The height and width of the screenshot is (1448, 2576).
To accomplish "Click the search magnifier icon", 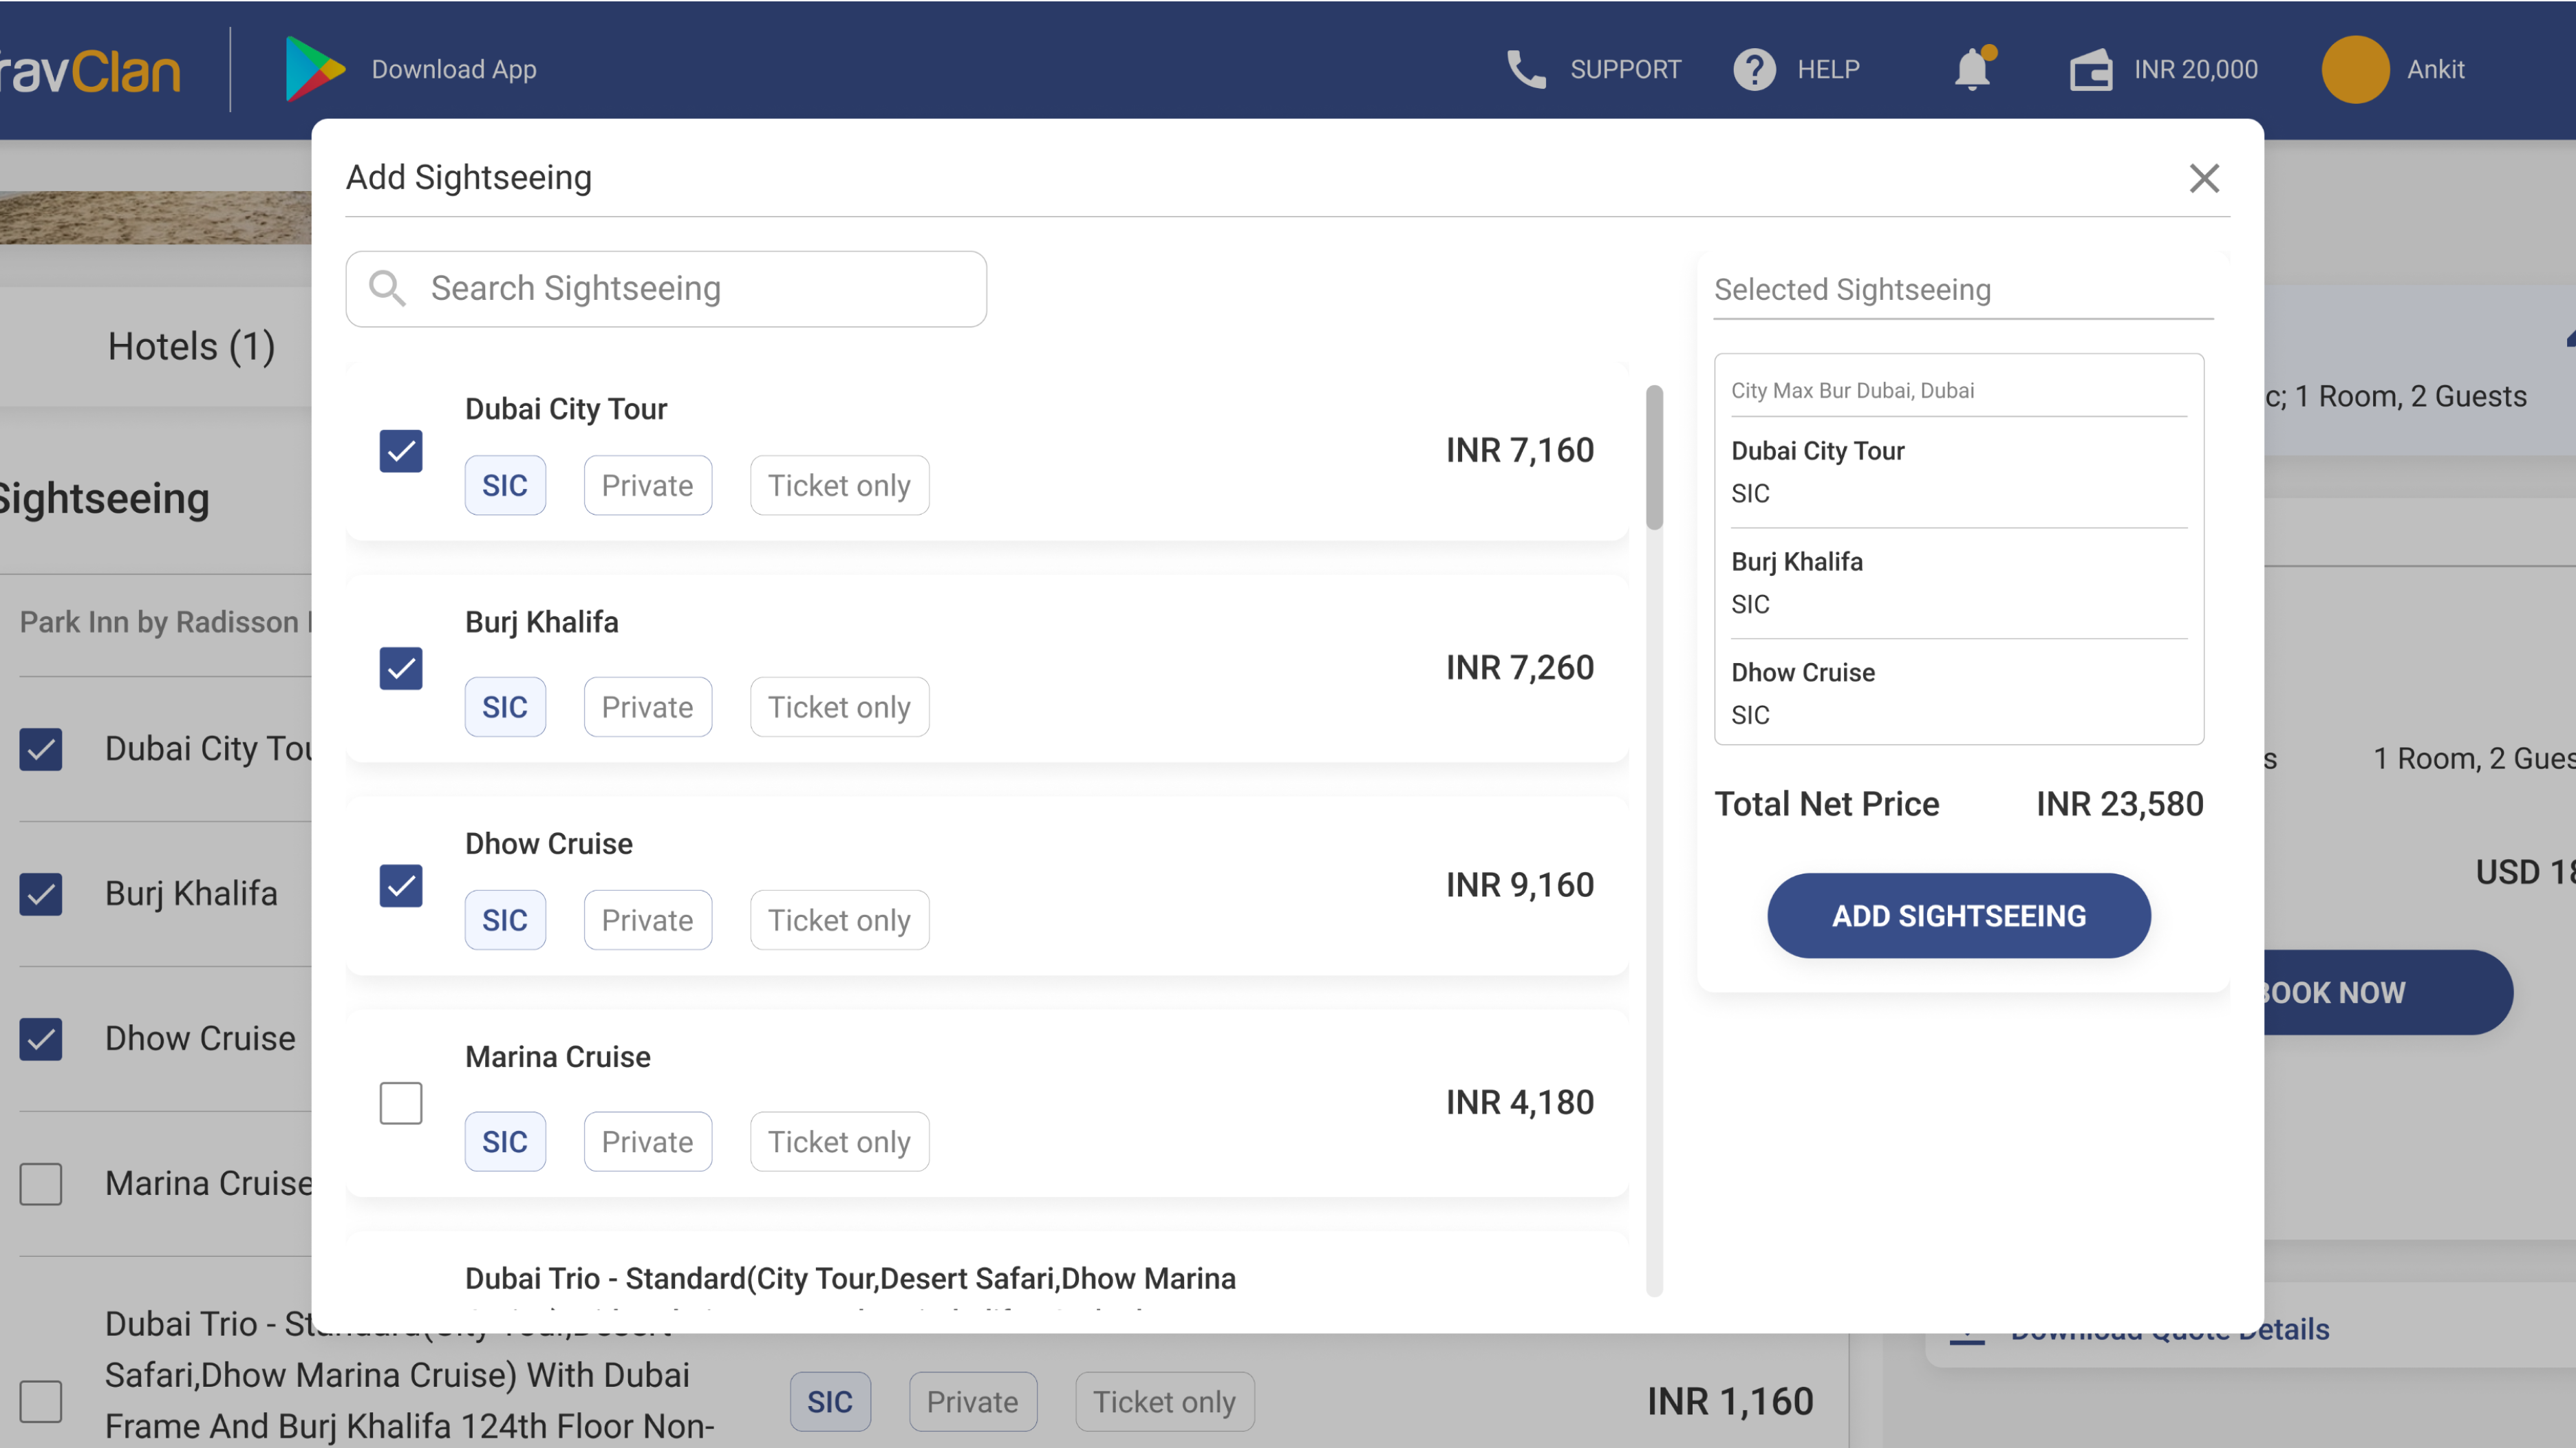I will [387, 288].
